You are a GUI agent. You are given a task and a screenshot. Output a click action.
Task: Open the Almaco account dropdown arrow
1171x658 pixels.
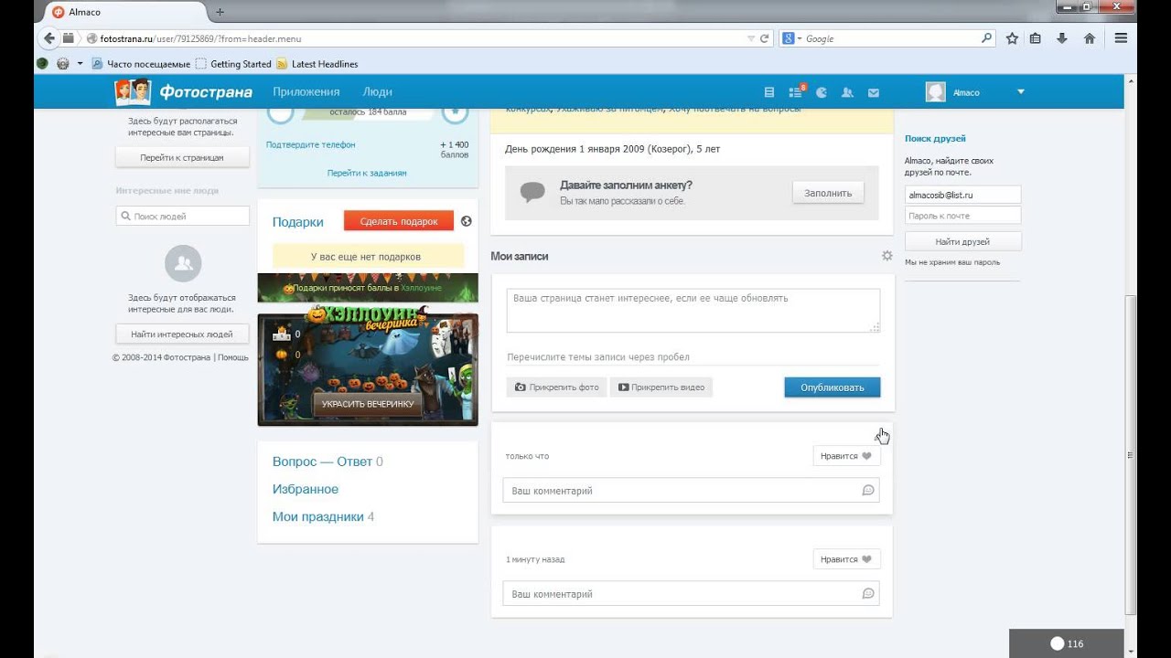click(x=1021, y=91)
